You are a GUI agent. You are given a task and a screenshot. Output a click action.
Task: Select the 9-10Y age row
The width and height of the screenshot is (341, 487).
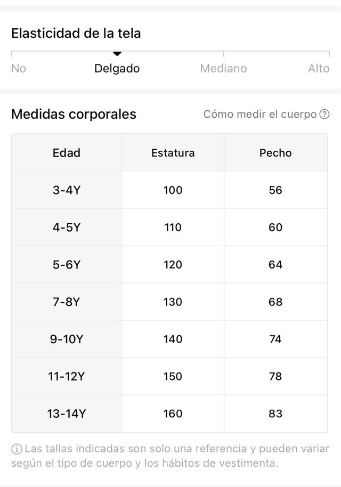pos(67,339)
